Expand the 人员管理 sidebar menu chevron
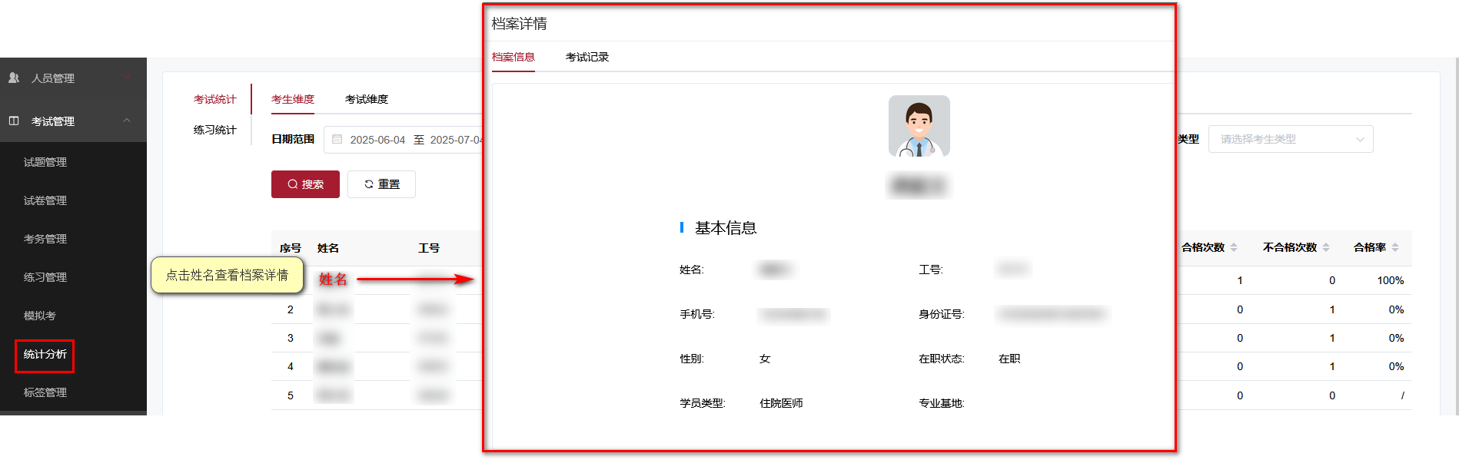 point(127,78)
